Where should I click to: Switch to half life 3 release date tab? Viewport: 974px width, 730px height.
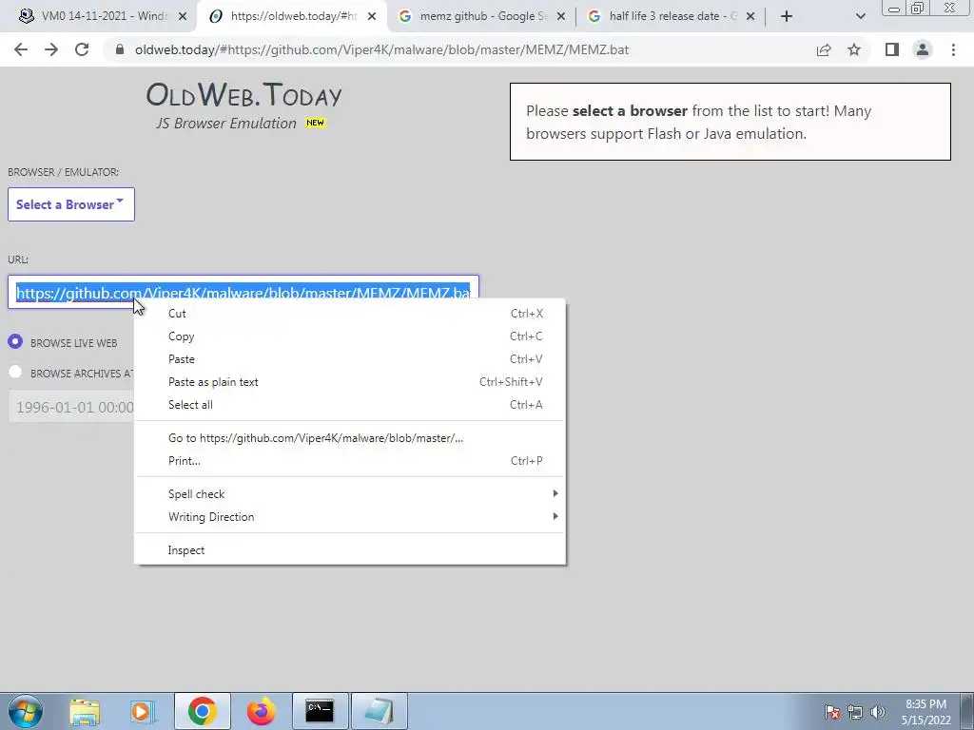click(x=671, y=16)
